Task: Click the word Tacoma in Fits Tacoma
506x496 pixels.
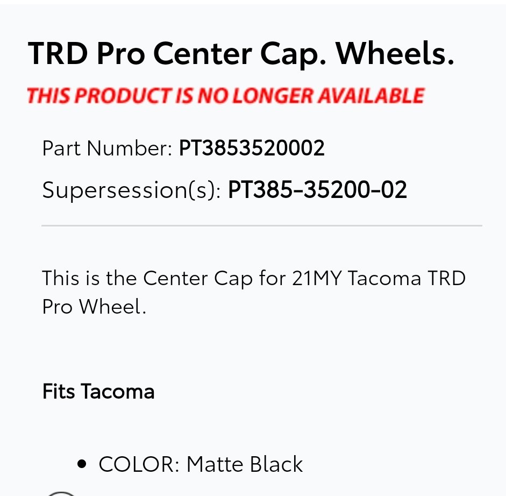Action: coord(117,391)
